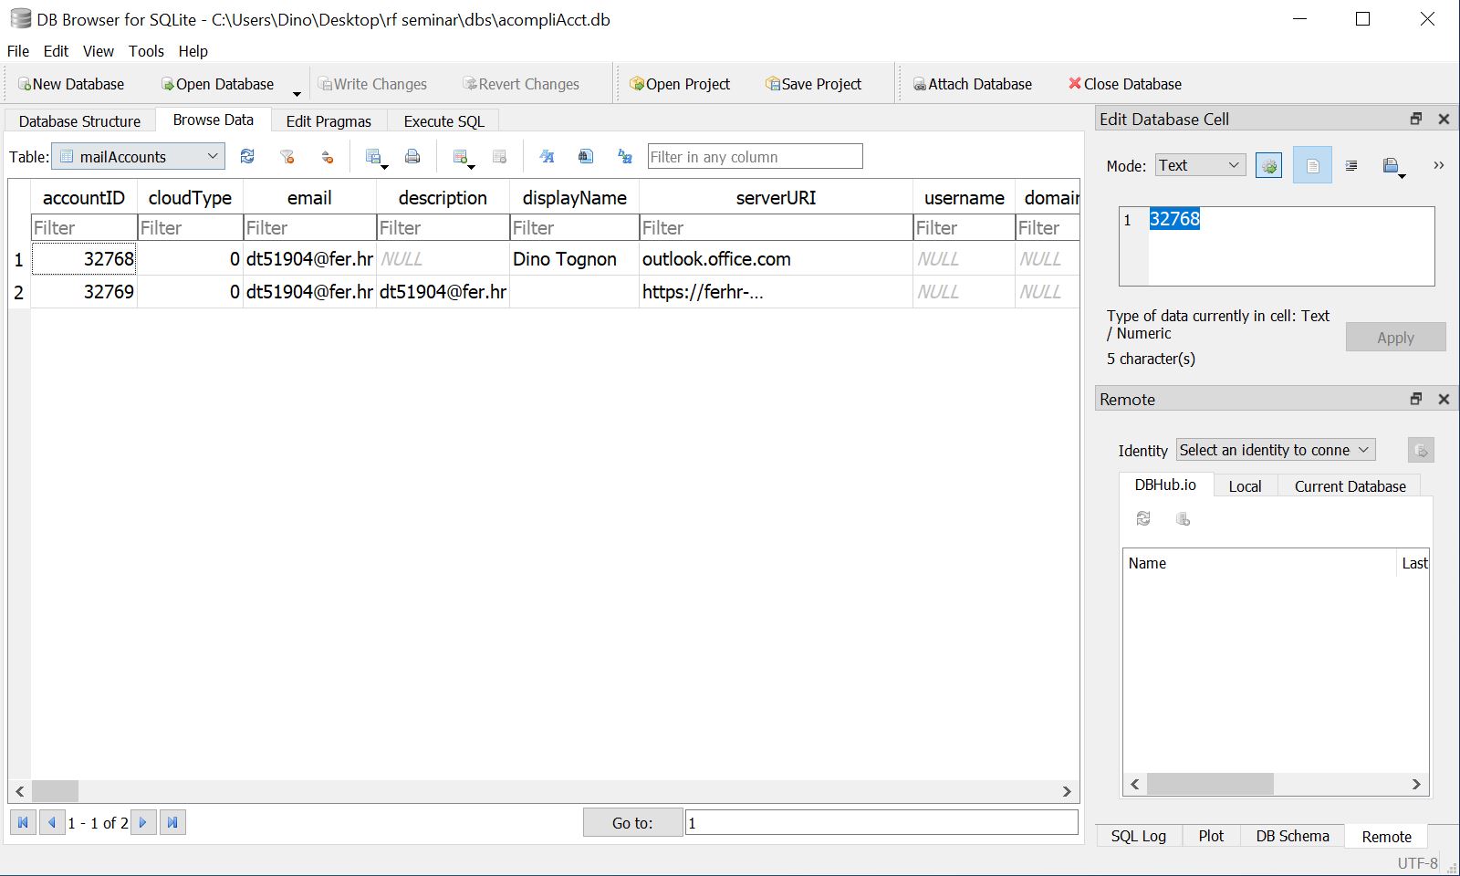Click the find and replace icon

coord(625,157)
